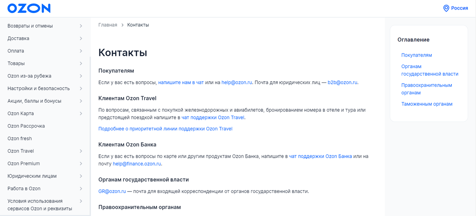Image resolution: width=476 pixels, height=216 pixels.
Task: Expand Акции, баллы и бонусы chevron
Action: [x=81, y=101]
